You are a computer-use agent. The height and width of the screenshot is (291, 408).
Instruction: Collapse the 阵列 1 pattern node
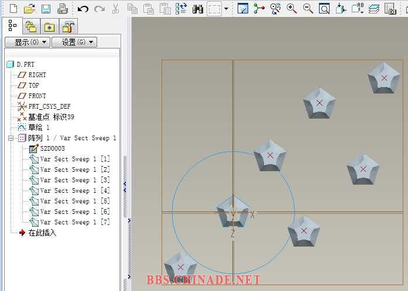pos(11,138)
